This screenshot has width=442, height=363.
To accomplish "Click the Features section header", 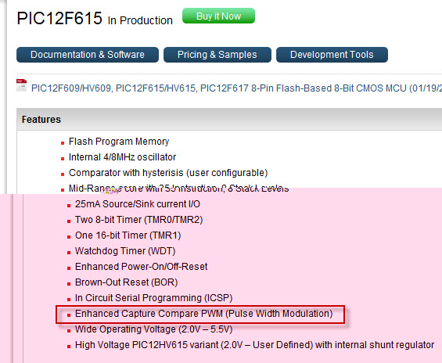I will point(41,120).
